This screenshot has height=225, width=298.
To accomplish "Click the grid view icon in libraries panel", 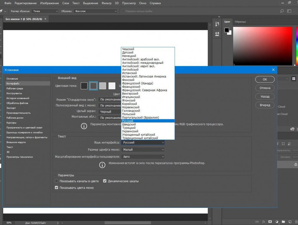I will click(294, 79).
